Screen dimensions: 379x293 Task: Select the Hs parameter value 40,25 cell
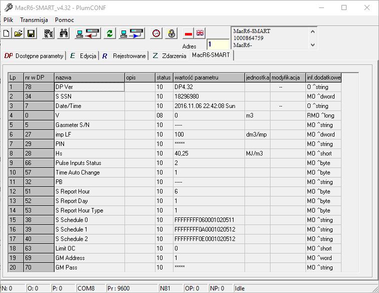[209, 153]
